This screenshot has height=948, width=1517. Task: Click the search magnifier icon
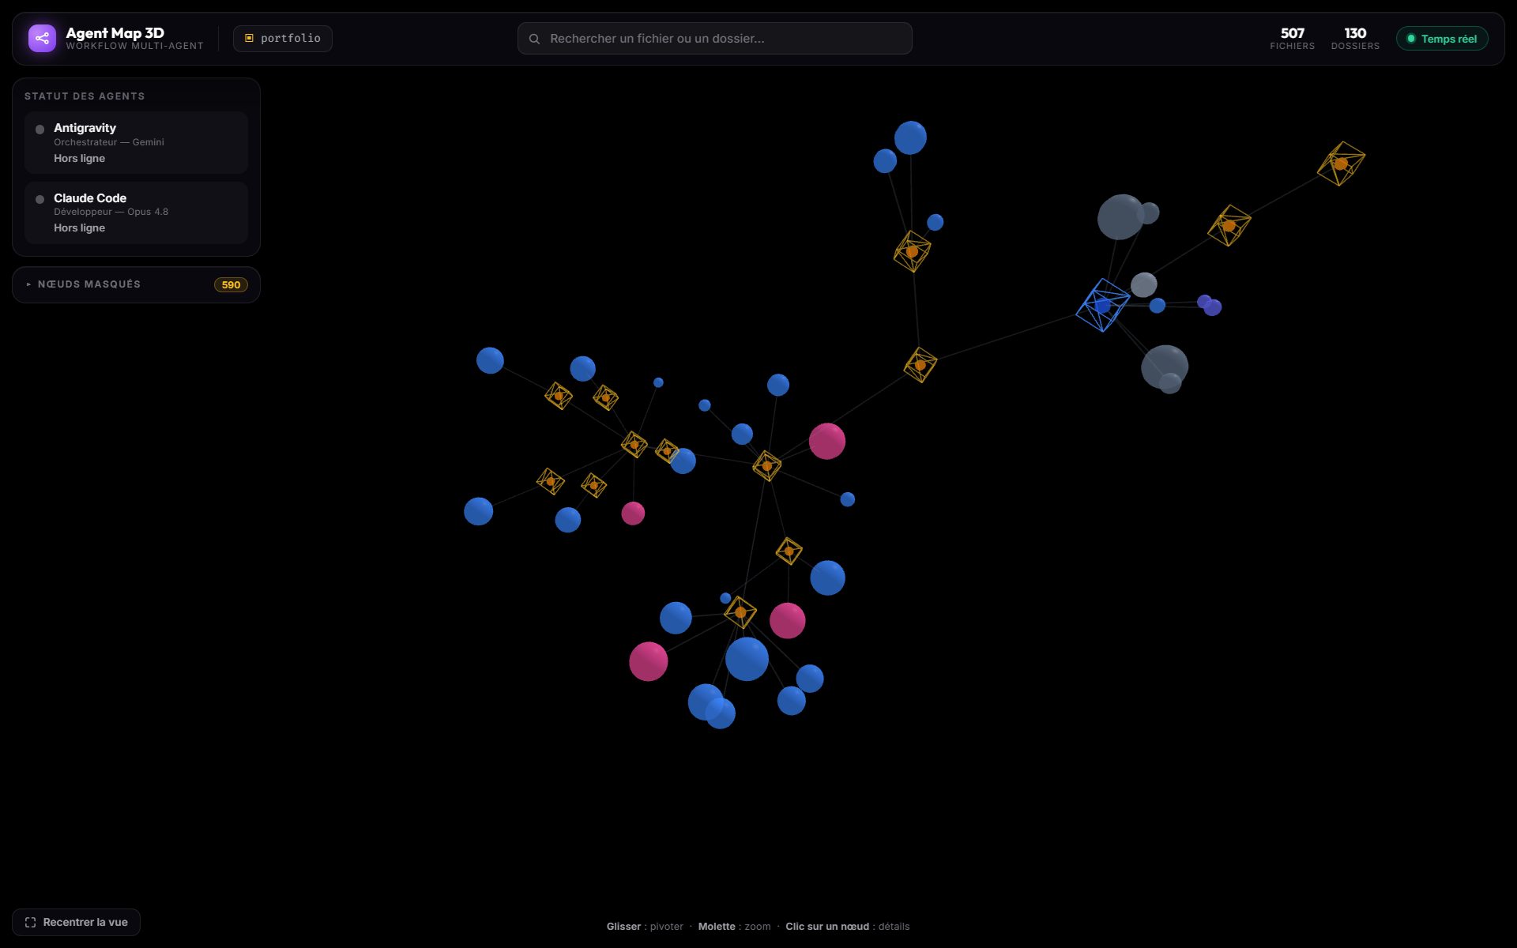pos(534,39)
